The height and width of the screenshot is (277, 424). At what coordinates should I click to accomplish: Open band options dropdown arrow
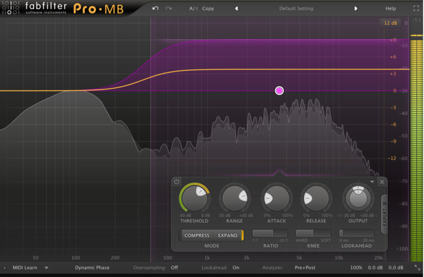pyautogui.click(x=372, y=182)
